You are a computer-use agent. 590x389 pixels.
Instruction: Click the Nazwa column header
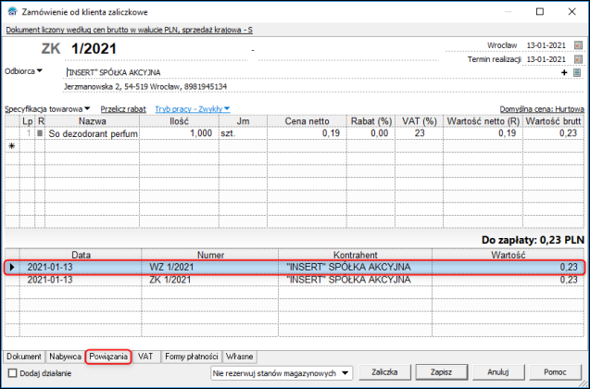(93, 121)
